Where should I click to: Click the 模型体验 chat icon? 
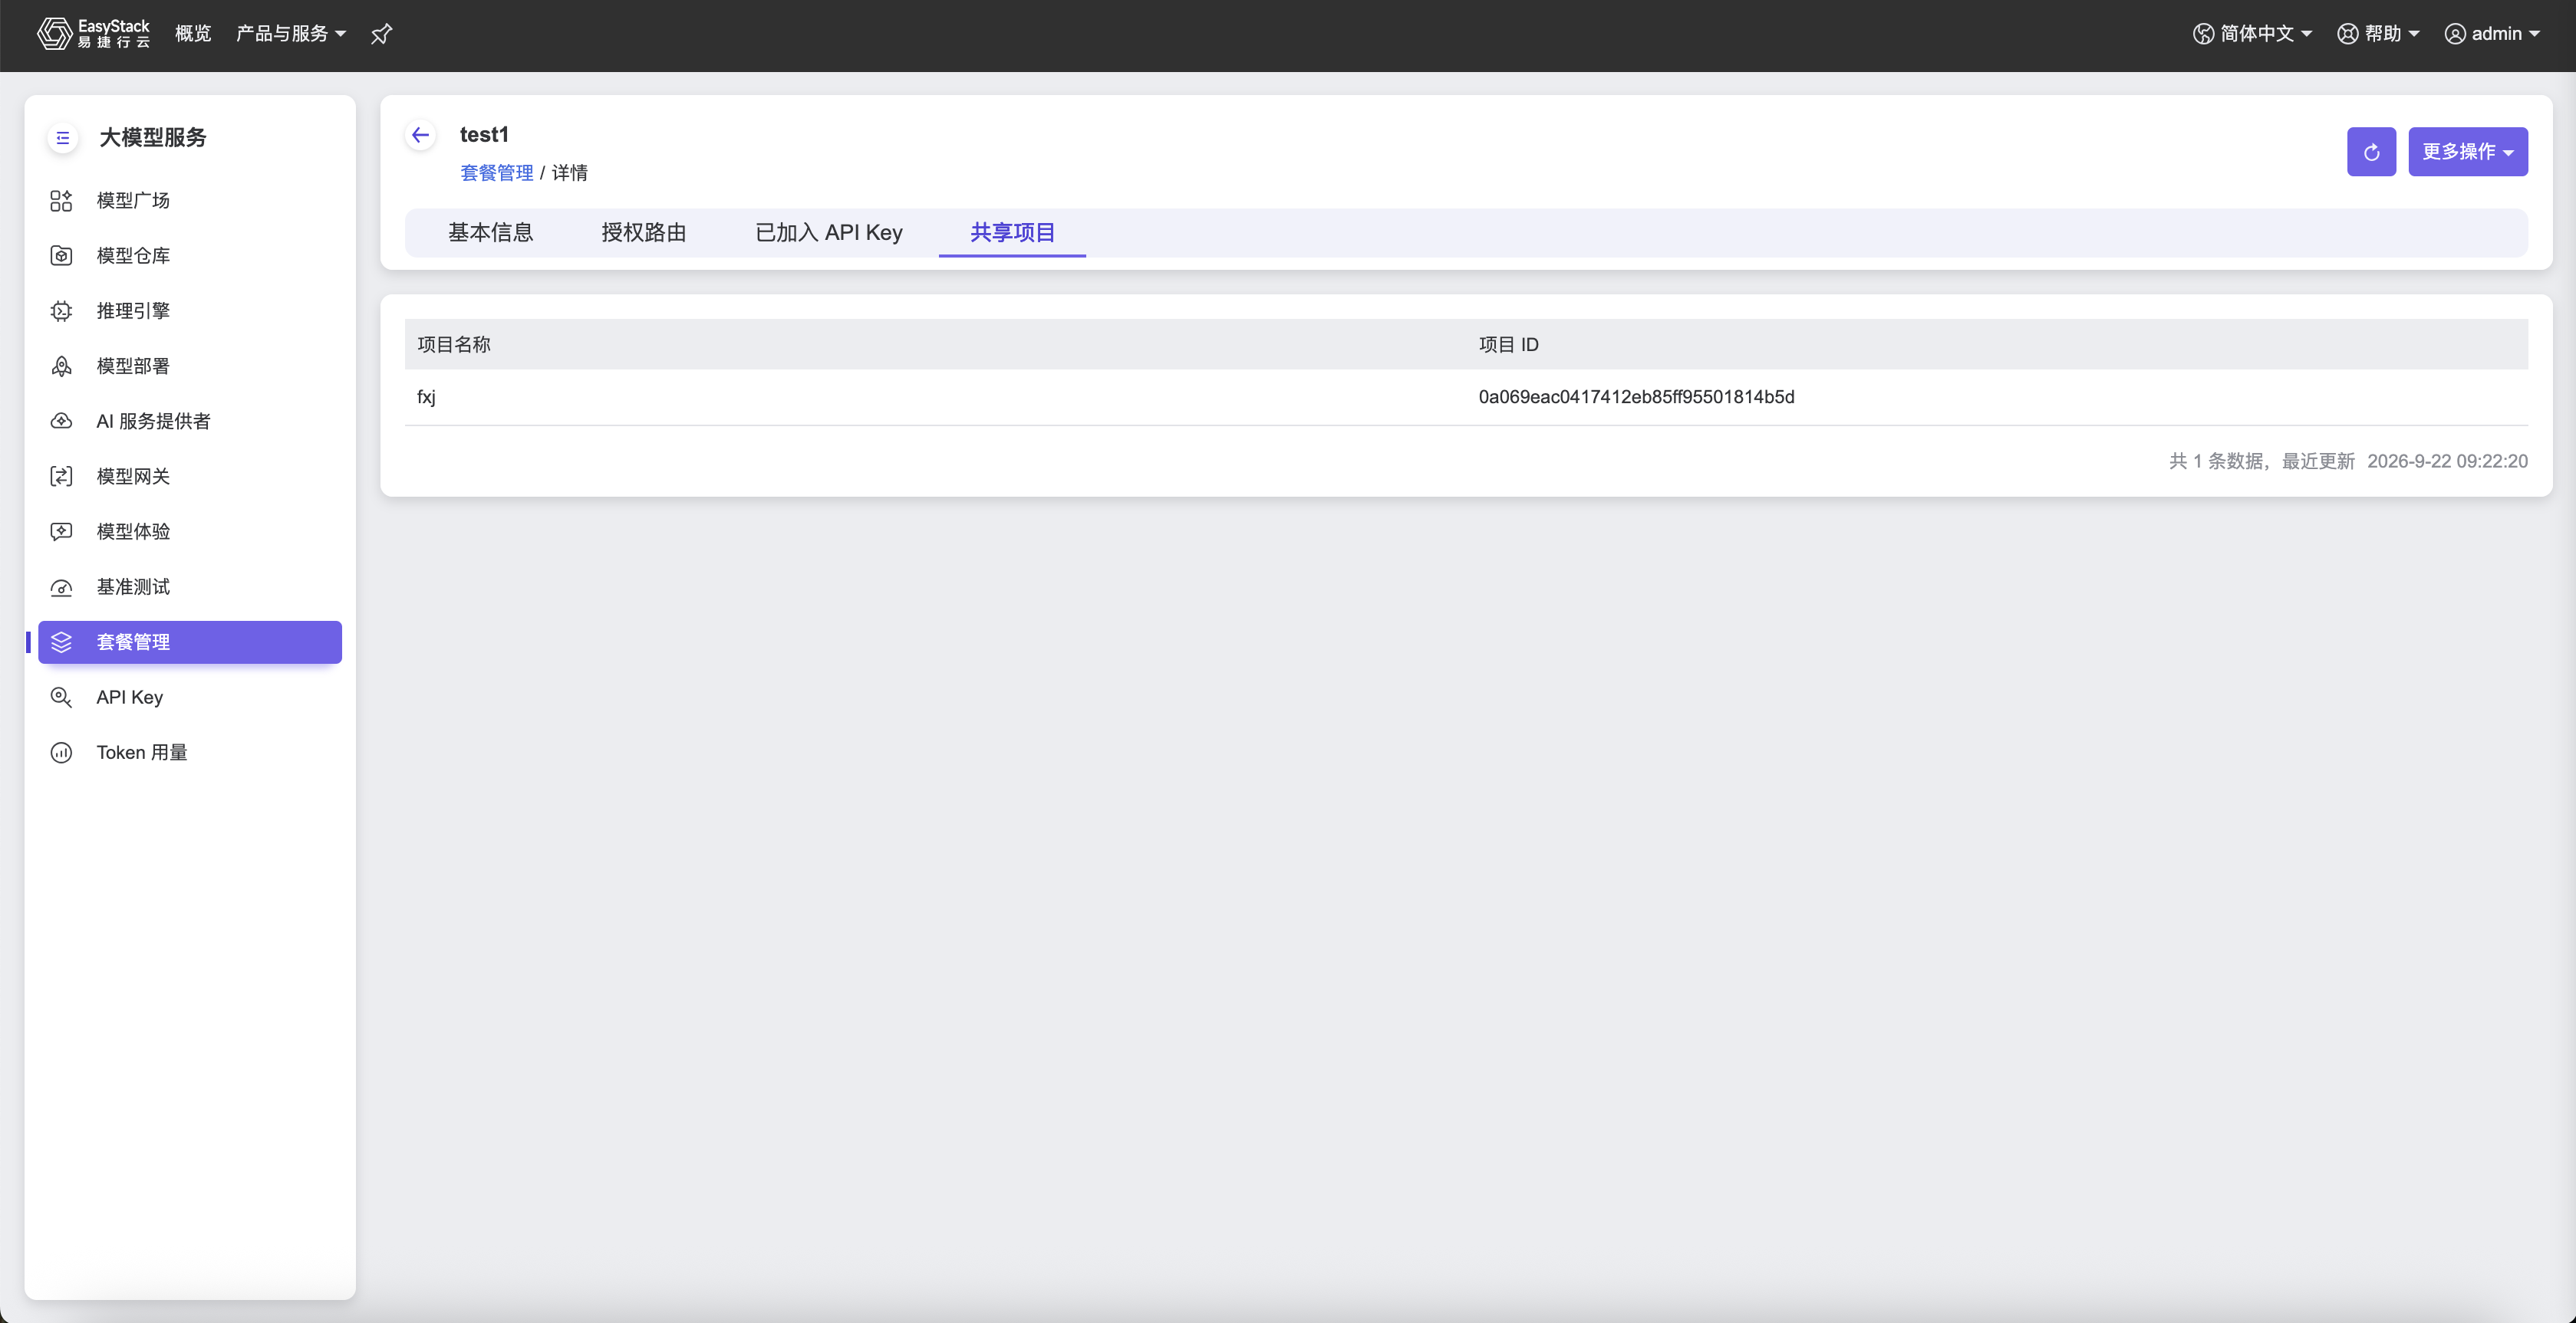[x=61, y=532]
